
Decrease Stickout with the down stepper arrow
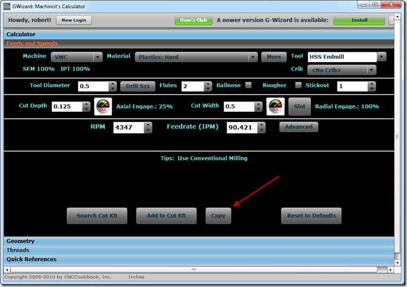[x=372, y=89]
